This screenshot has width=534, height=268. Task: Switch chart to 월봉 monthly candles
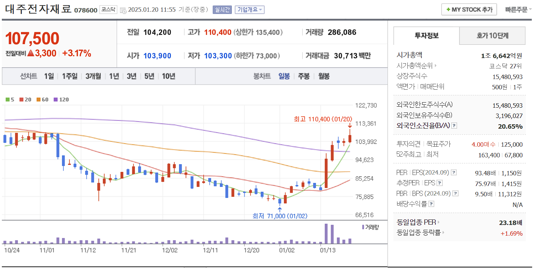pyautogui.click(x=324, y=76)
